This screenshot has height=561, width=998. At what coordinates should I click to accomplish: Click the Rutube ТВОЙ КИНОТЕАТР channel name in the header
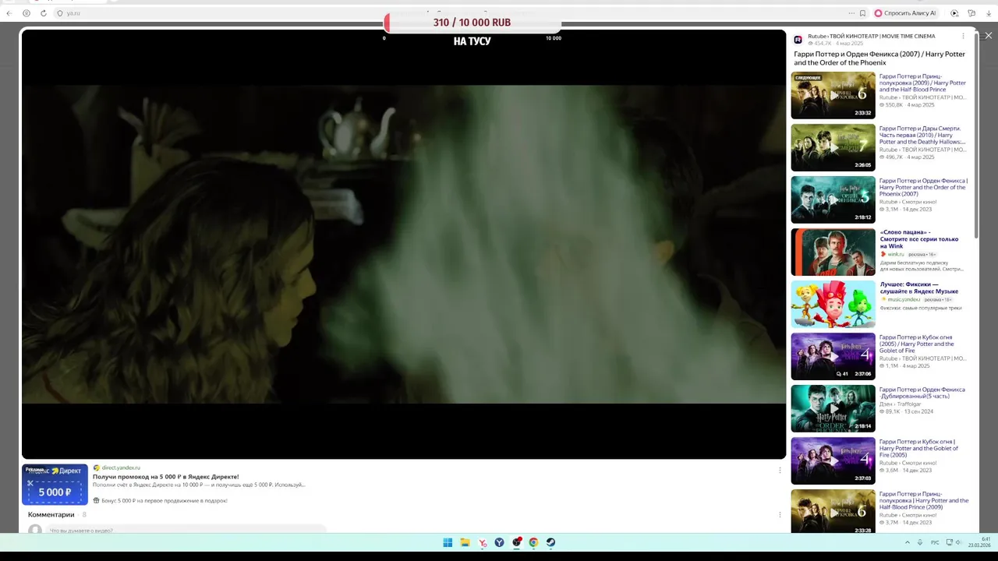pyautogui.click(x=871, y=36)
